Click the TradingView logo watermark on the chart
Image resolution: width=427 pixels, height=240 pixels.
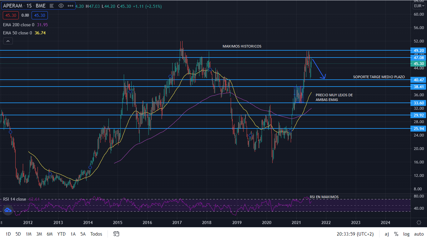pyautogui.click(x=8, y=210)
